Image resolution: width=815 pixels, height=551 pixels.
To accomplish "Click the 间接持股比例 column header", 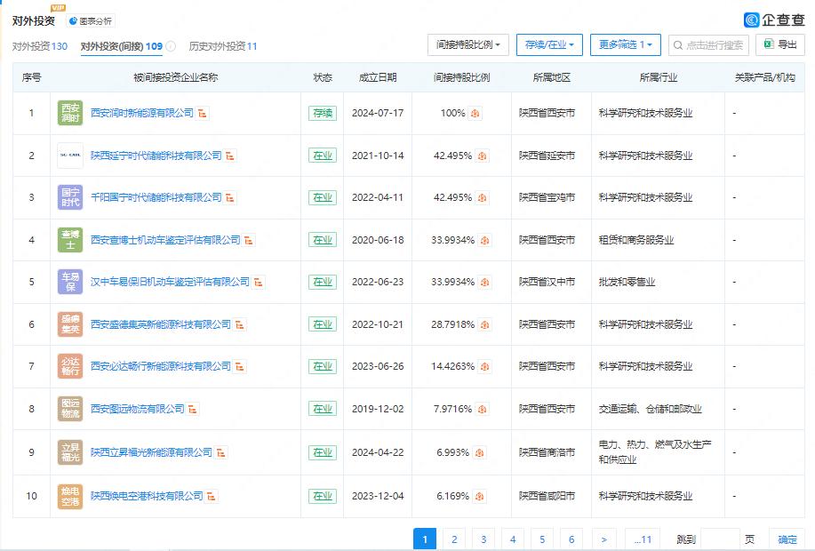I will 461,77.
